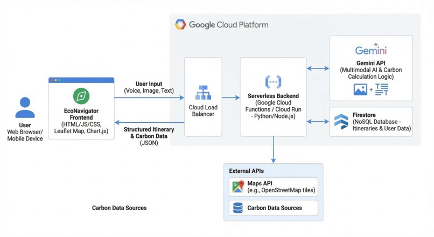This screenshot has height=237, width=434.
Task: Click the "Cloud Load Balancer" label
Action: pyautogui.click(x=203, y=110)
